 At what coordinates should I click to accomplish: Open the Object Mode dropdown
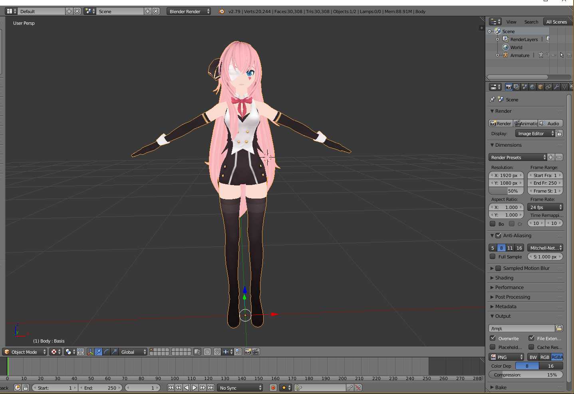(25, 352)
